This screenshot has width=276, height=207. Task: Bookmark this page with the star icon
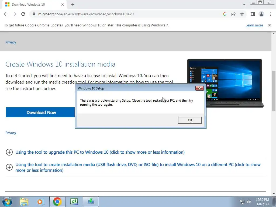242,14
